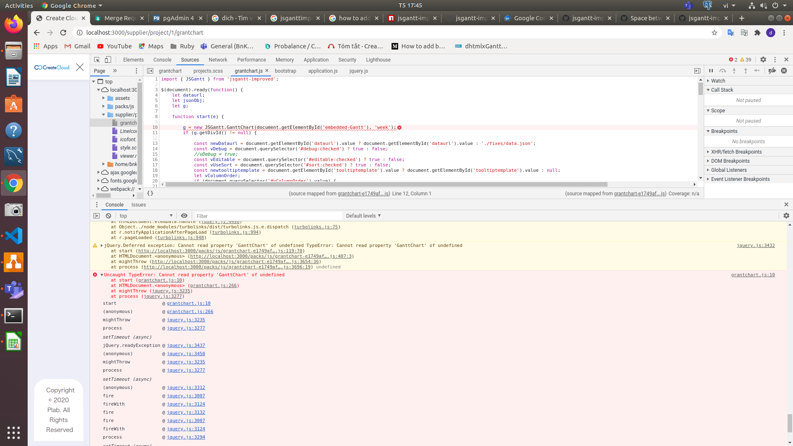Click inside the console Filter field
The height and width of the screenshot is (446, 793).
click(268, 215)
